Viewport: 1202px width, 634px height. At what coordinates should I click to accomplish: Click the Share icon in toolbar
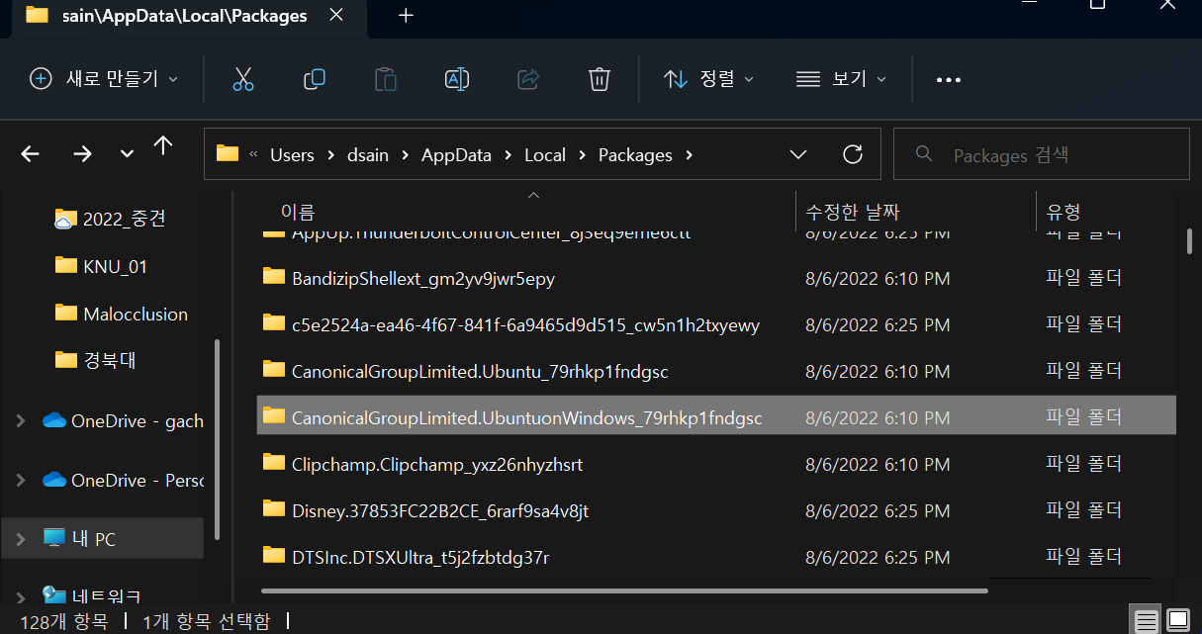(x=528, y=79)
